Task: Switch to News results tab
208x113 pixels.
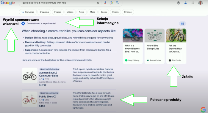Action: pos(82,12)
